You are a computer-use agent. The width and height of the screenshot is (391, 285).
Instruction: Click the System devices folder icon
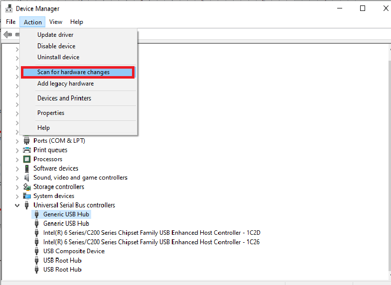pos(27,196)
